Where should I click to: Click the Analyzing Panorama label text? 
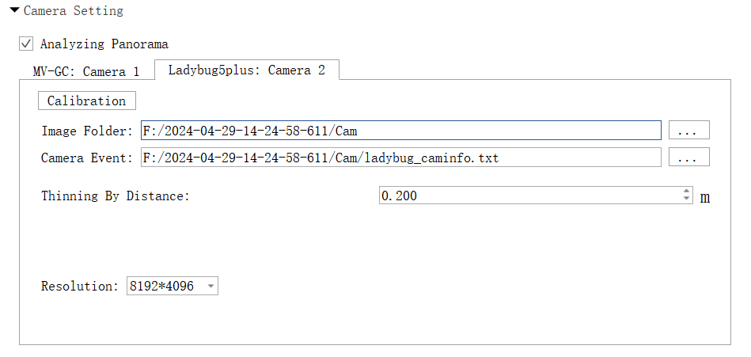tap(104, 44)
